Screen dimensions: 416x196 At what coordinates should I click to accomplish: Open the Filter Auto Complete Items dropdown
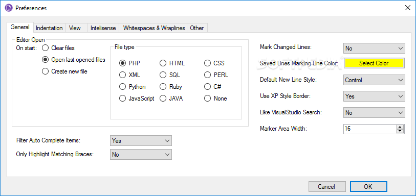pyautogui.click(x=141, y=141)
